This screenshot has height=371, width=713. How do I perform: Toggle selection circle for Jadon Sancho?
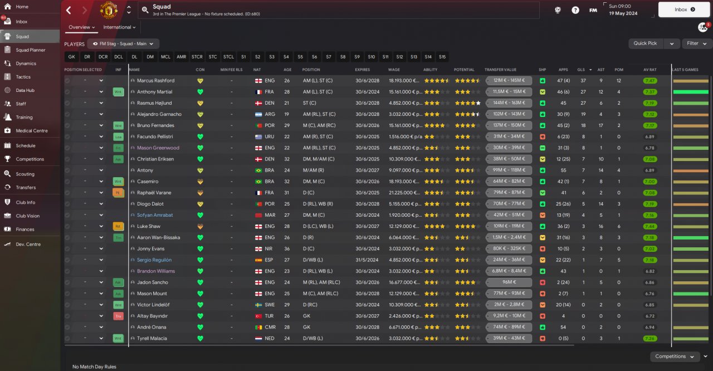click(67, 282)
